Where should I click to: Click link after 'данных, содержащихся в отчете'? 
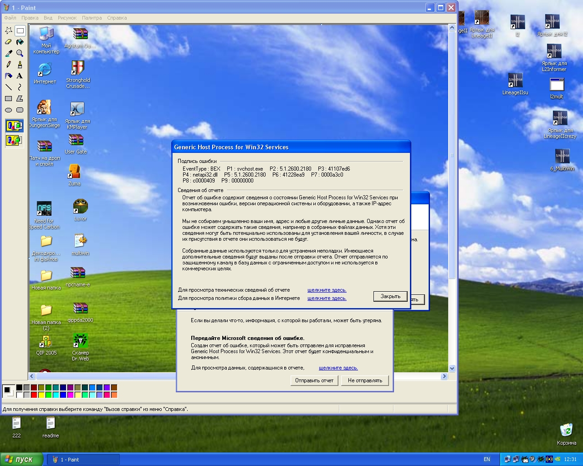click(x=338, y=368)
